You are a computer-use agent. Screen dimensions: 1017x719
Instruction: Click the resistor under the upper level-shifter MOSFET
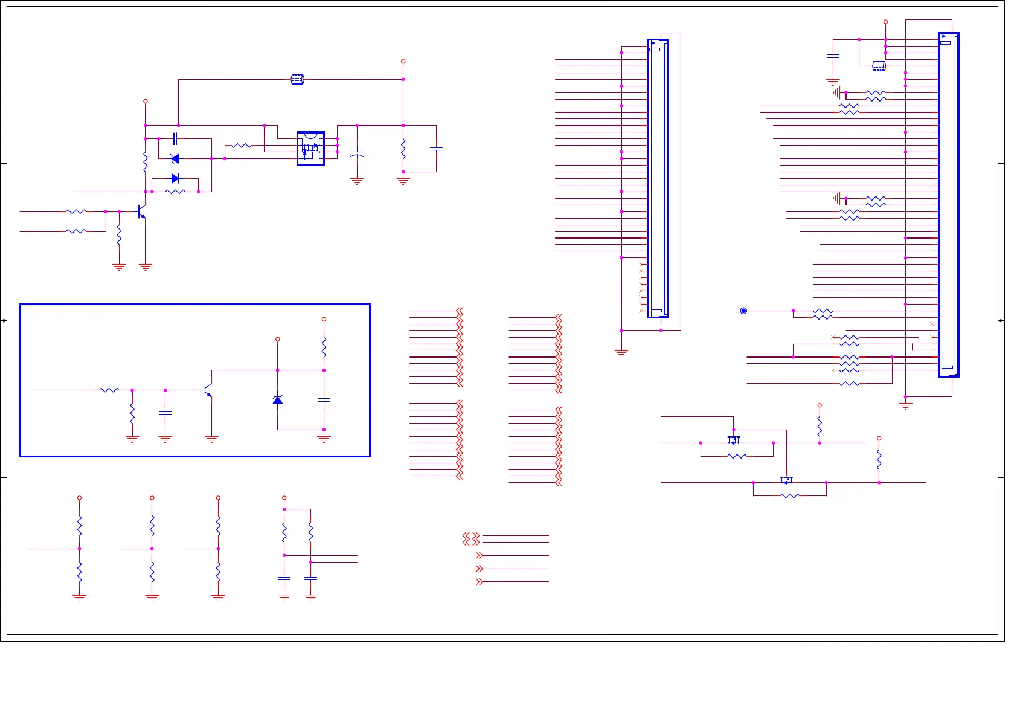737,456
